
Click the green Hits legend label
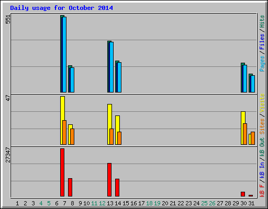(x=262, y=21)
